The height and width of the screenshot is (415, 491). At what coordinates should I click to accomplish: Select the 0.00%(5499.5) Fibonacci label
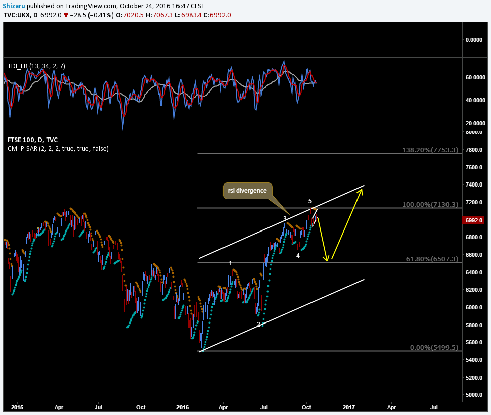[434, 347]
